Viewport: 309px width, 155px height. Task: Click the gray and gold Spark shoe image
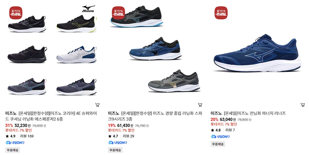point(174,81)
